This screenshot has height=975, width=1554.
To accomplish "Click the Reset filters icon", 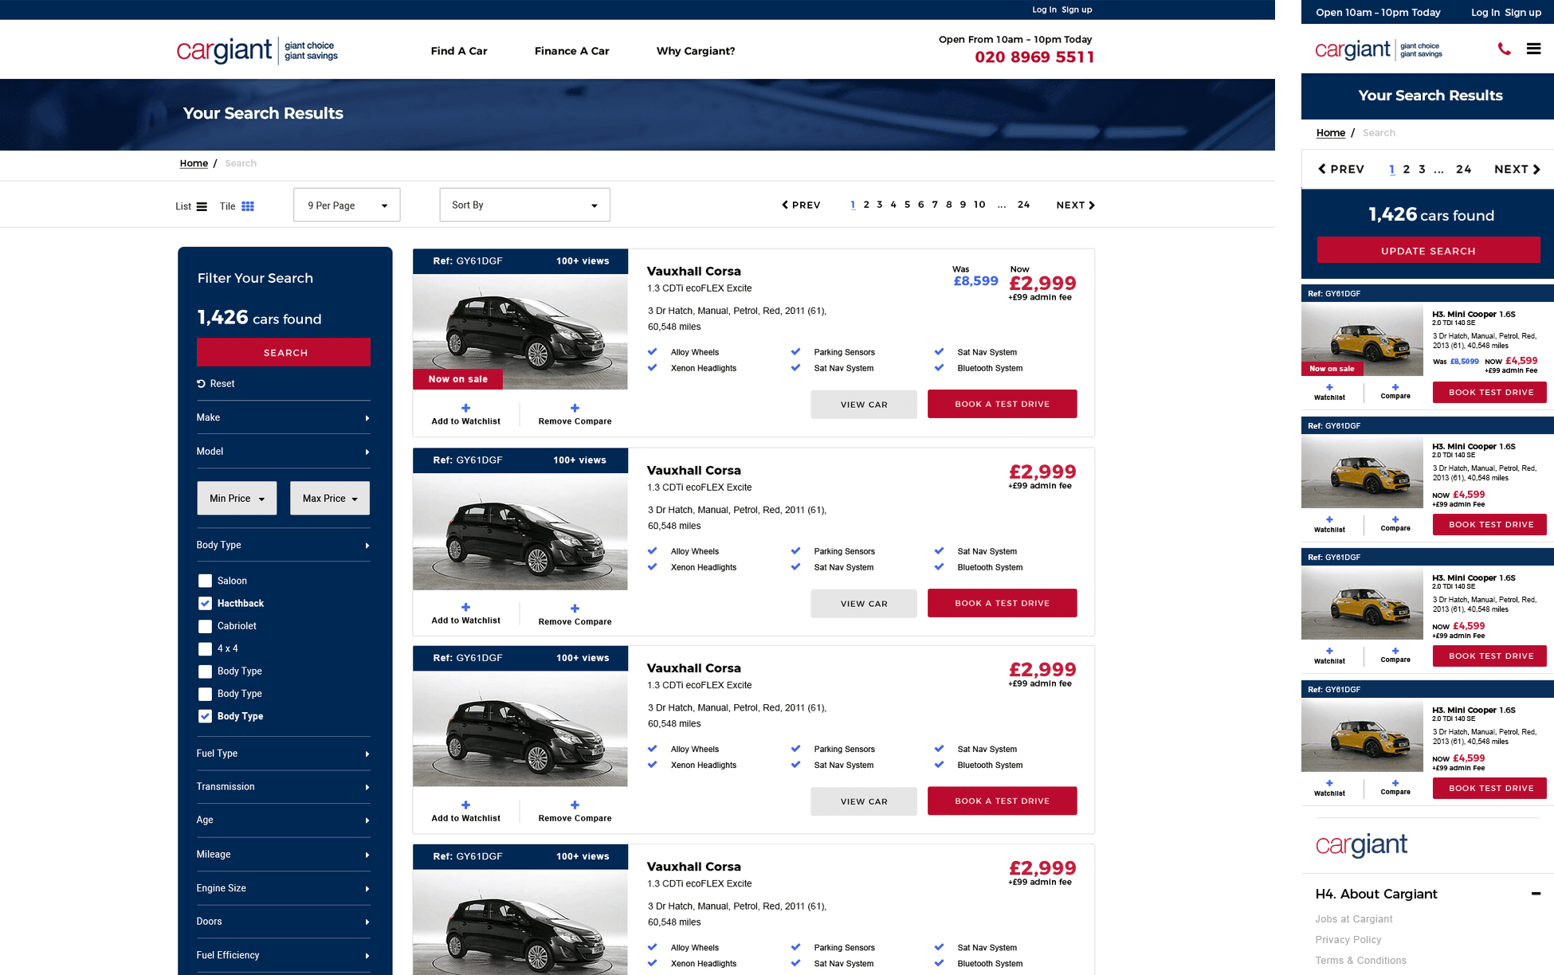I will [x=201, y=384].
